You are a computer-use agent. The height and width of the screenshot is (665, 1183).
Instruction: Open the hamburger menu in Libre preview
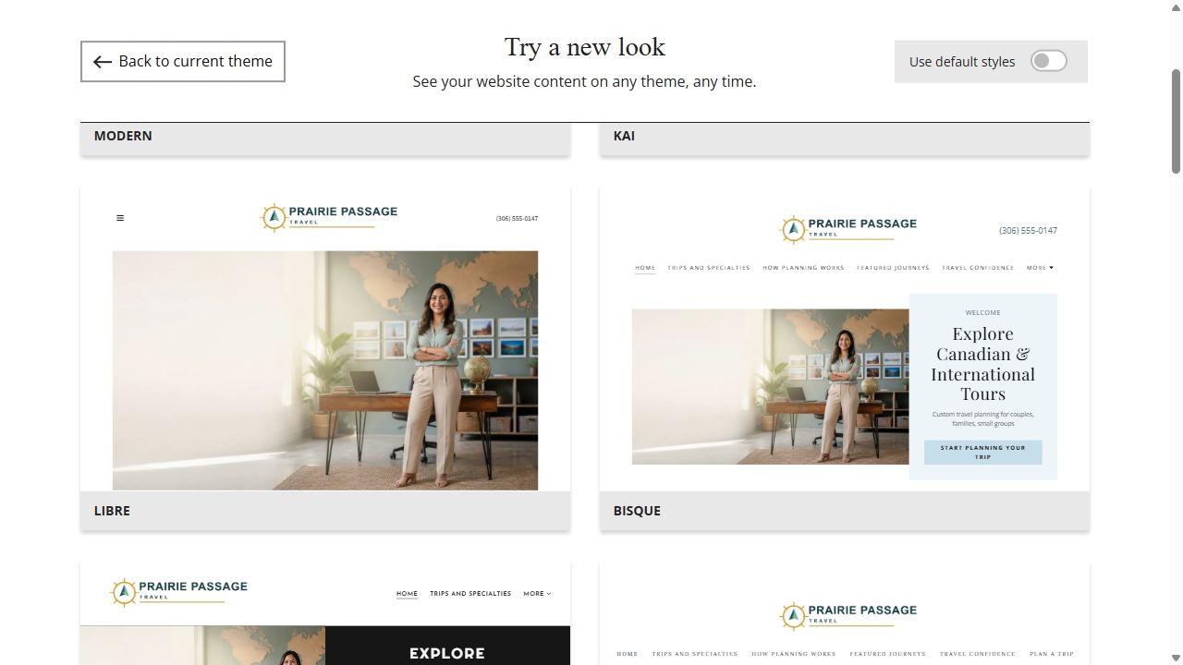pyautogui.click(x=120, y=218)
